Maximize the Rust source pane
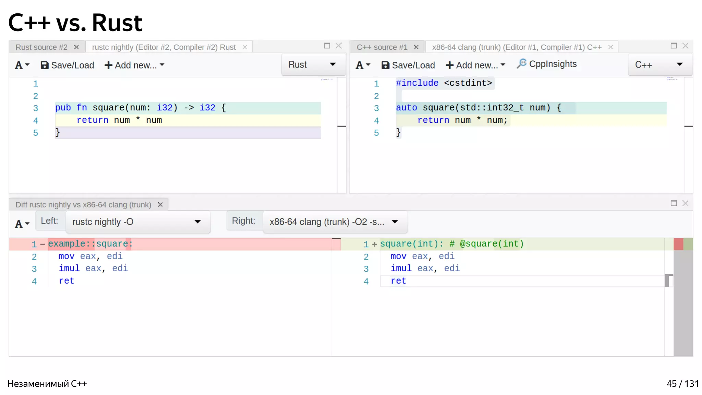 [x=327, y=46]
